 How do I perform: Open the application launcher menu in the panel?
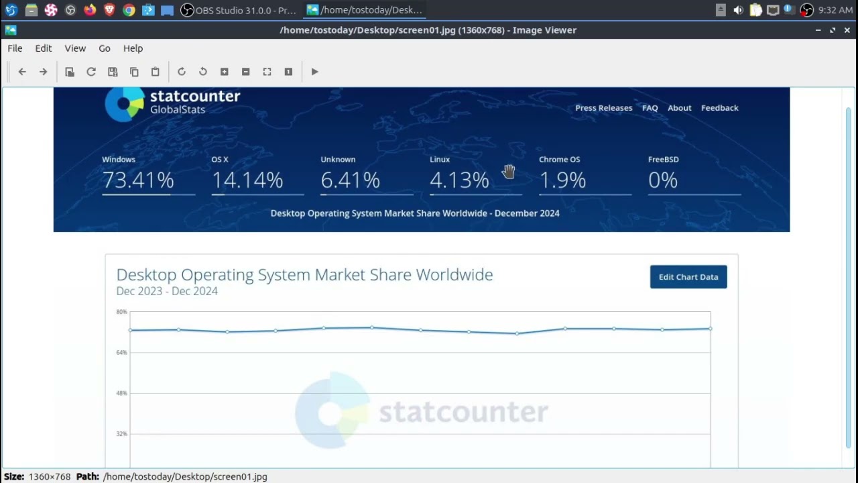(x=11, y=10)
